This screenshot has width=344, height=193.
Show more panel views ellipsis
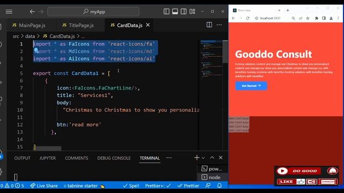[169, 158]
